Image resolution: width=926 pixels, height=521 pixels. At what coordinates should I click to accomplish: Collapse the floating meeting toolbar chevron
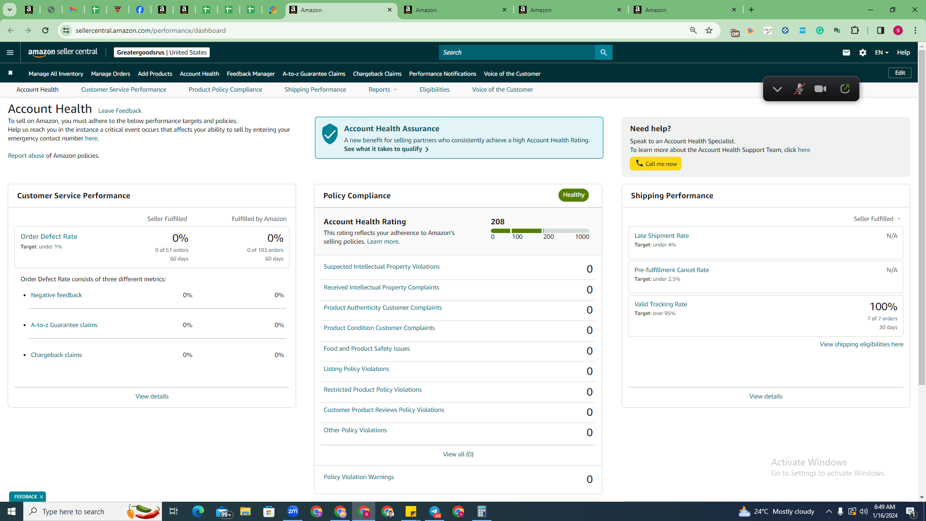pos(777,89)
